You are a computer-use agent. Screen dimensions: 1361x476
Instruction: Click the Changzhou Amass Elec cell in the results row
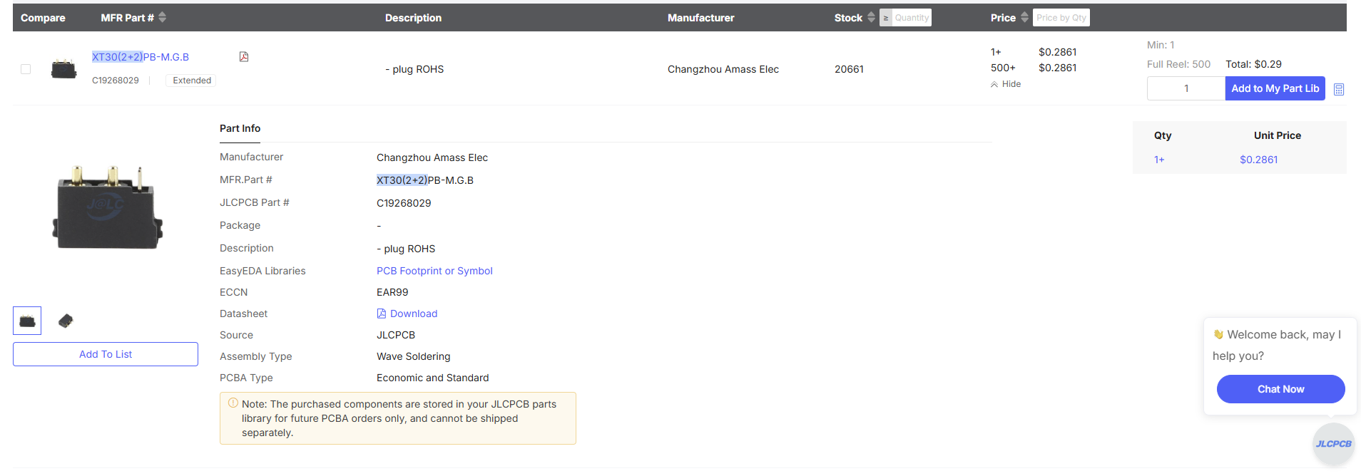coord(723,69)
